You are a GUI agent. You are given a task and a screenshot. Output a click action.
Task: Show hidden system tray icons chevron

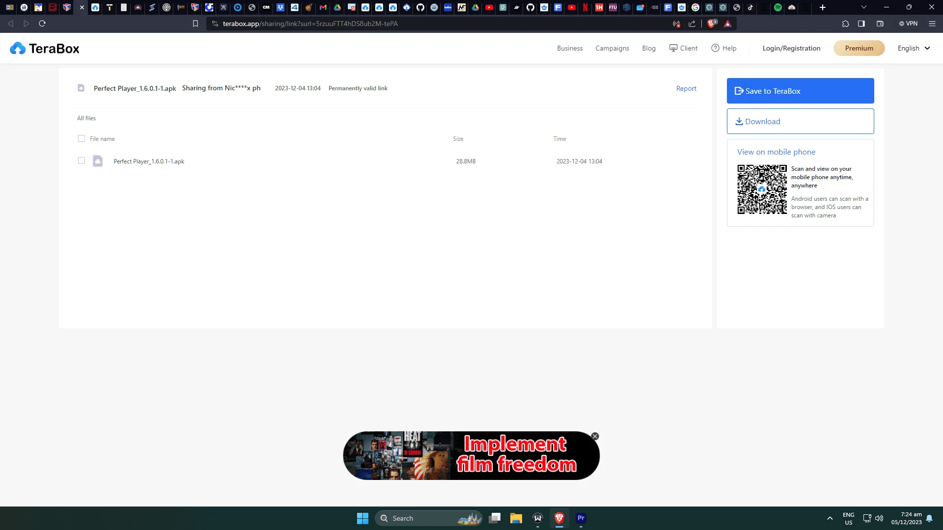tap(830, 518)
